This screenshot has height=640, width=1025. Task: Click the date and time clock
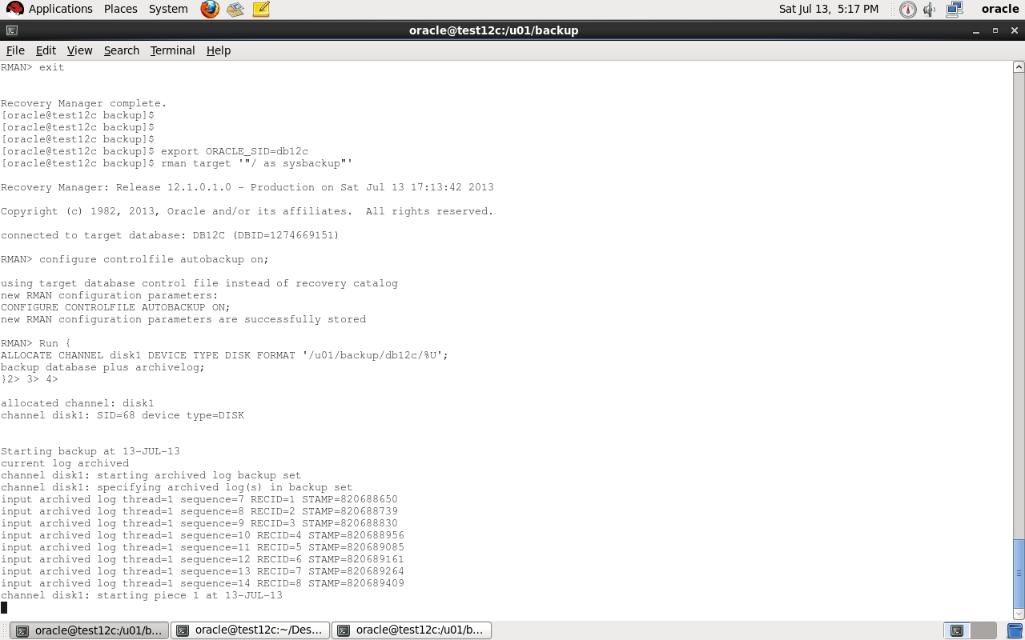click(828, 9)
